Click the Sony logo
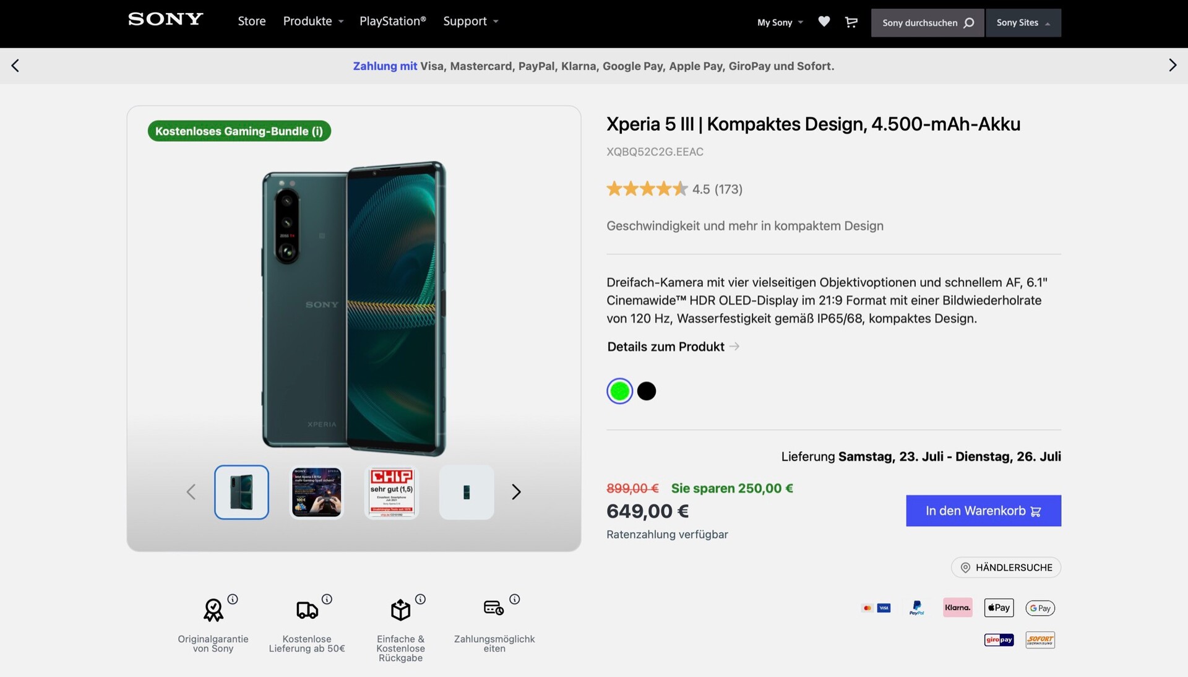1188x677 pixels. 166,19
